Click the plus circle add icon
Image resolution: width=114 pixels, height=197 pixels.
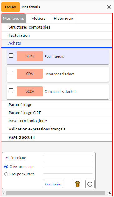[90, 184]
